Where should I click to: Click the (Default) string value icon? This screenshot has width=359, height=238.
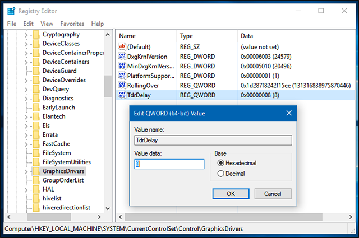pos(122,46)
